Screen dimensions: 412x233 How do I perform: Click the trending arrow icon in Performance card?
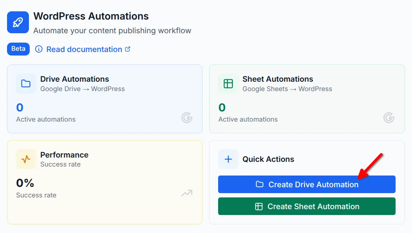point(187,194)
